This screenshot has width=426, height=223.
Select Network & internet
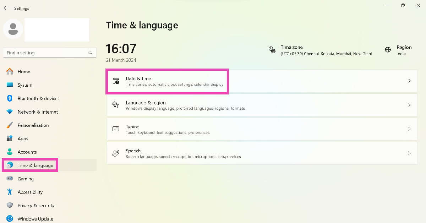49,112
